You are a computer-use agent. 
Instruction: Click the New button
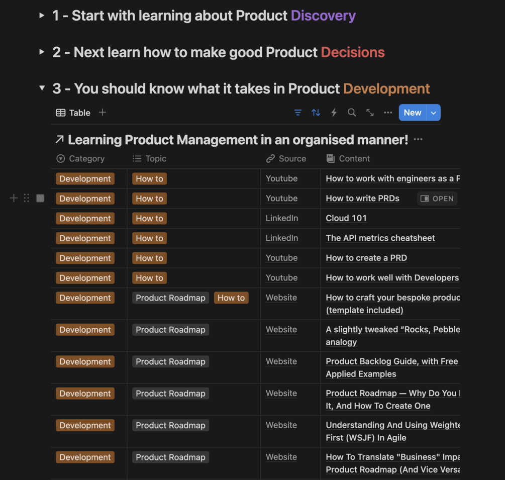pos(412,113)
